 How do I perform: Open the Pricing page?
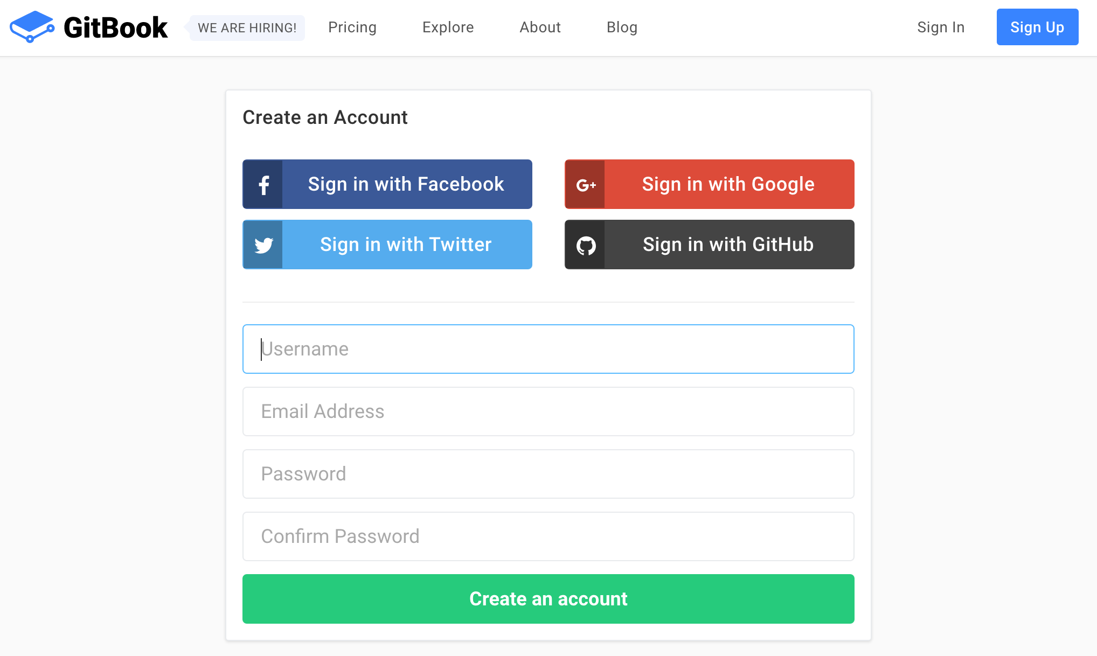point(352,27)
